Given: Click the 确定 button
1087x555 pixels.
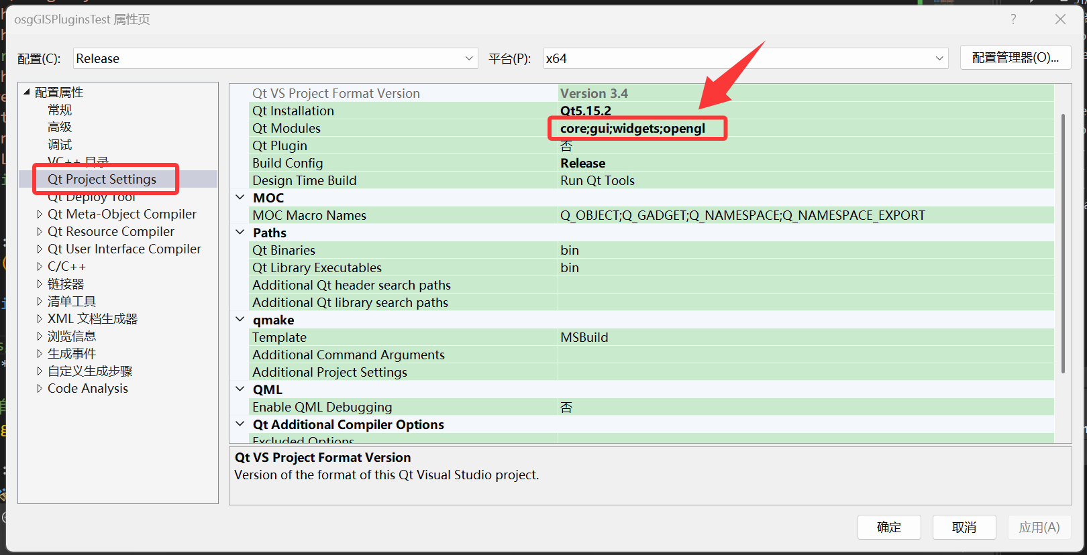Looking at the screenshot, I should pyautogui.click(x=889, y=528).
